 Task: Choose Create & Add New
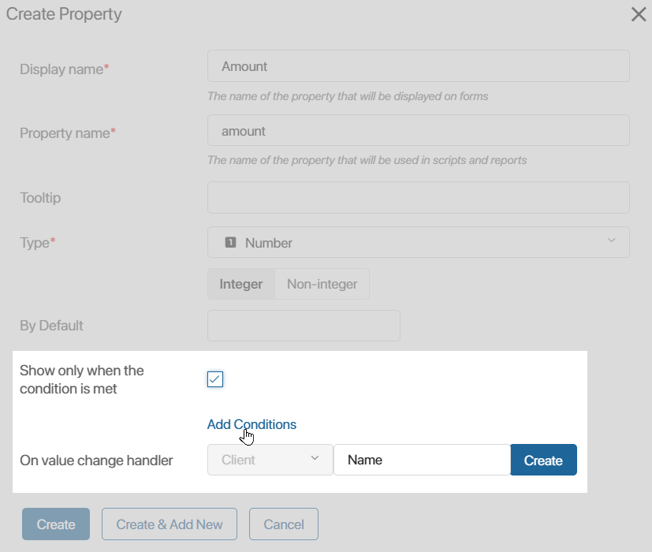click(170, 524)
